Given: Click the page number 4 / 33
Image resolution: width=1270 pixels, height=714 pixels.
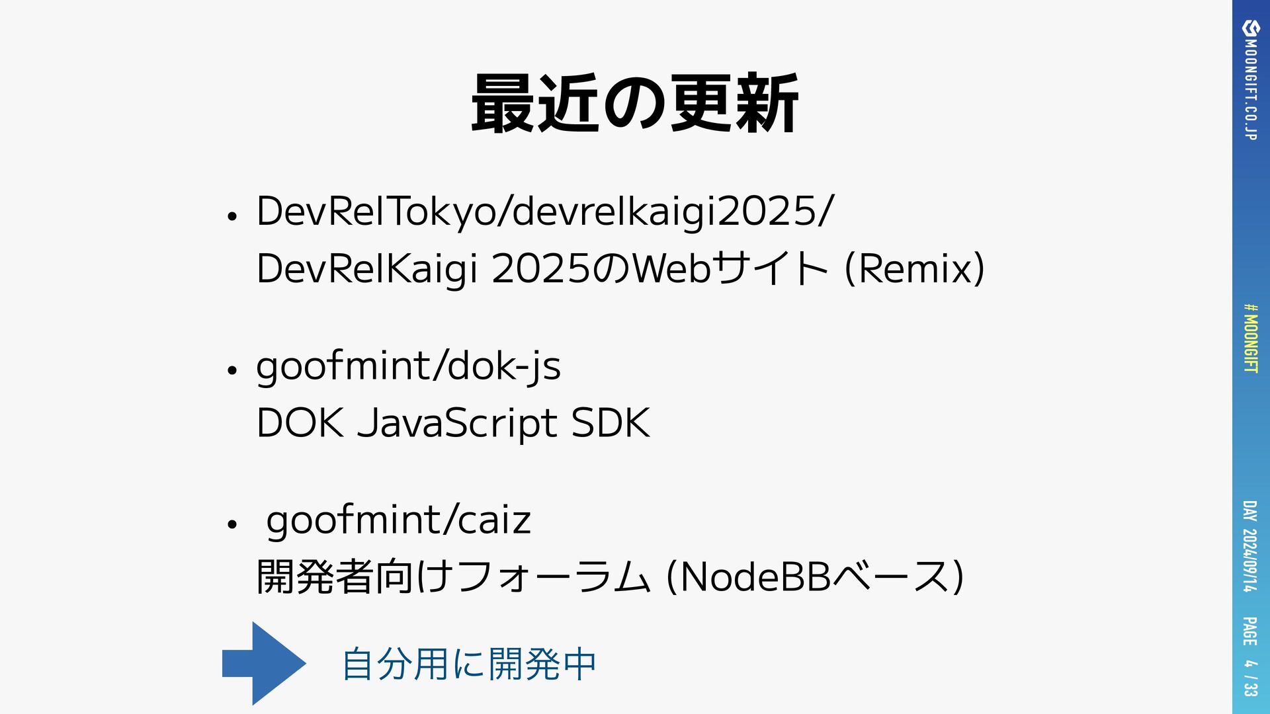Looking at the screenshot, I should point(1249,678).
